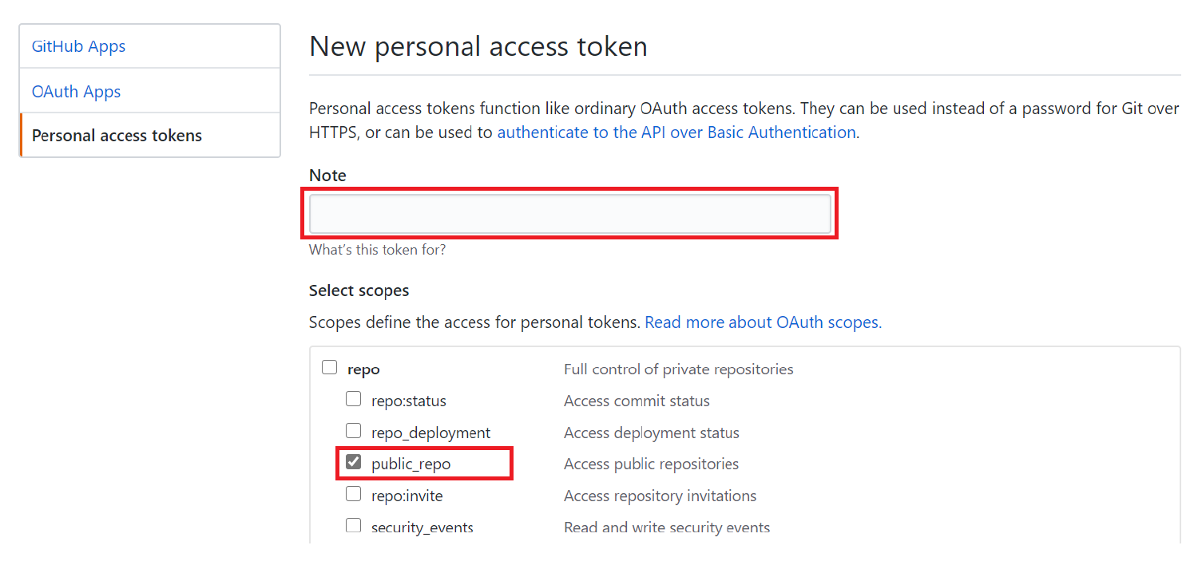Viewport: 1198px width, 573px height.
Task: Enable the security_events checkbox square
Action: point(353,525)
